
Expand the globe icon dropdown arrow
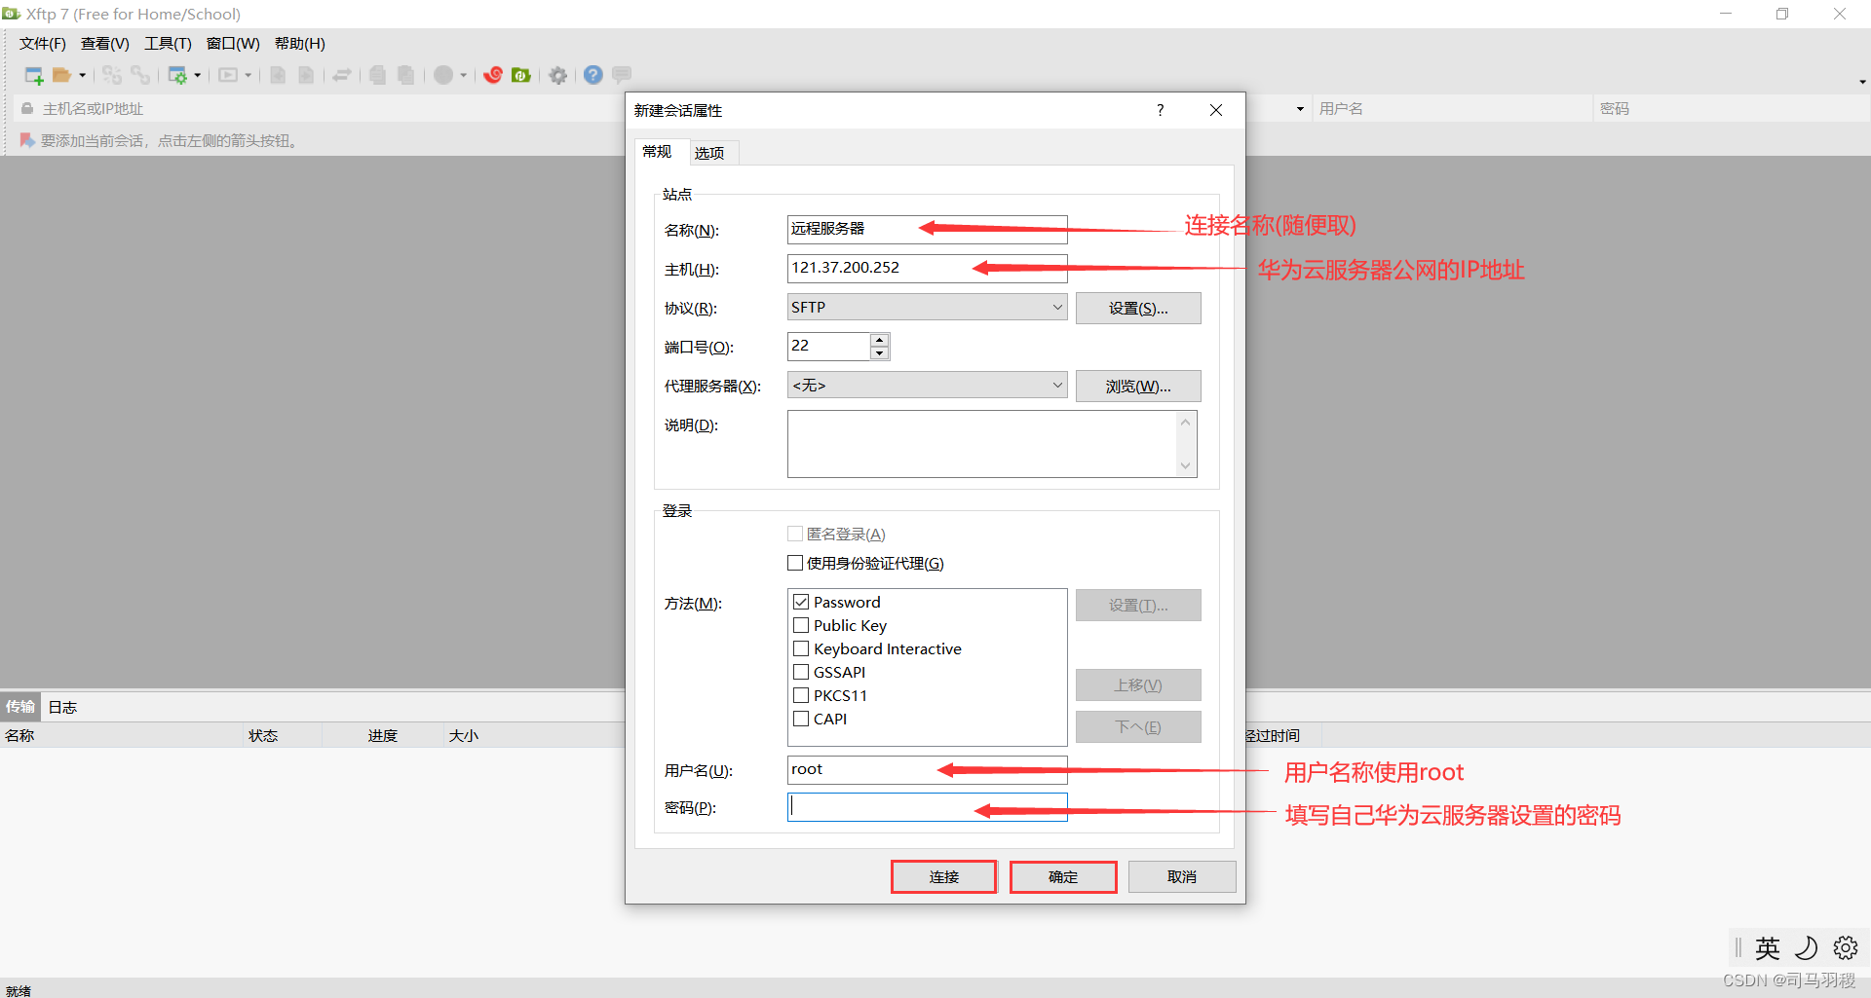coord(463,75)
